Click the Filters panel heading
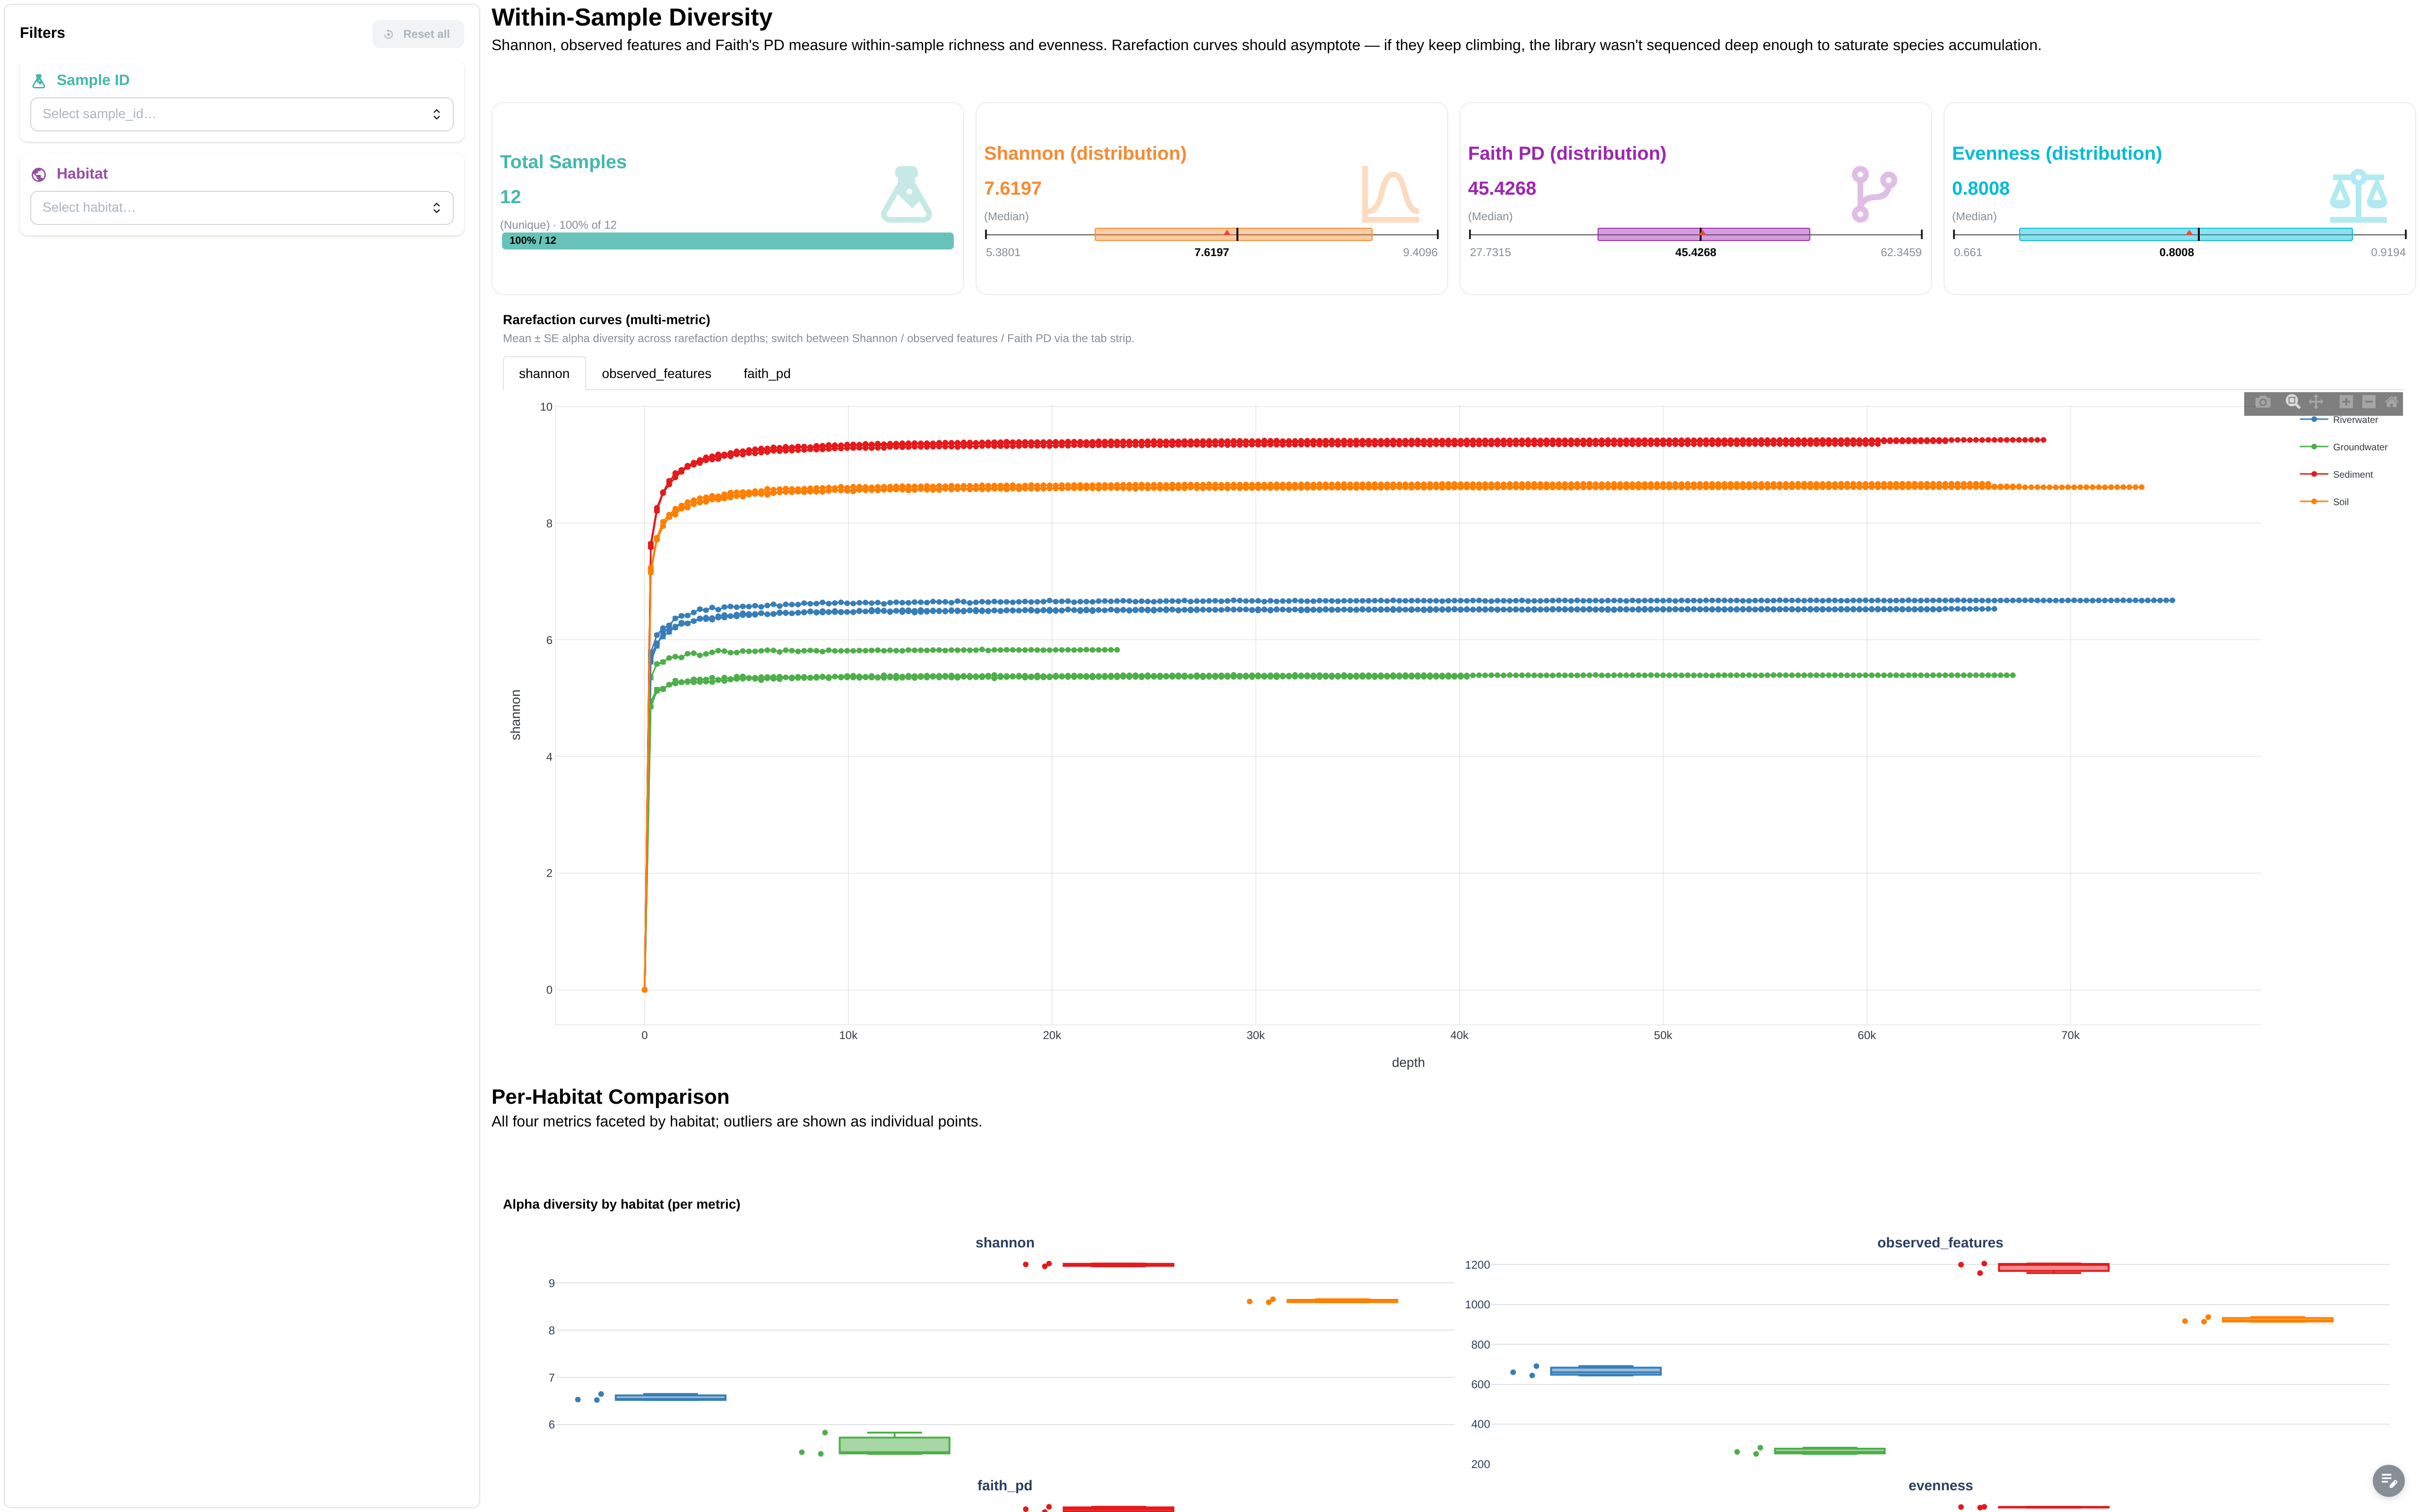Screen dimensions: 2420x1512 [42, 33]
